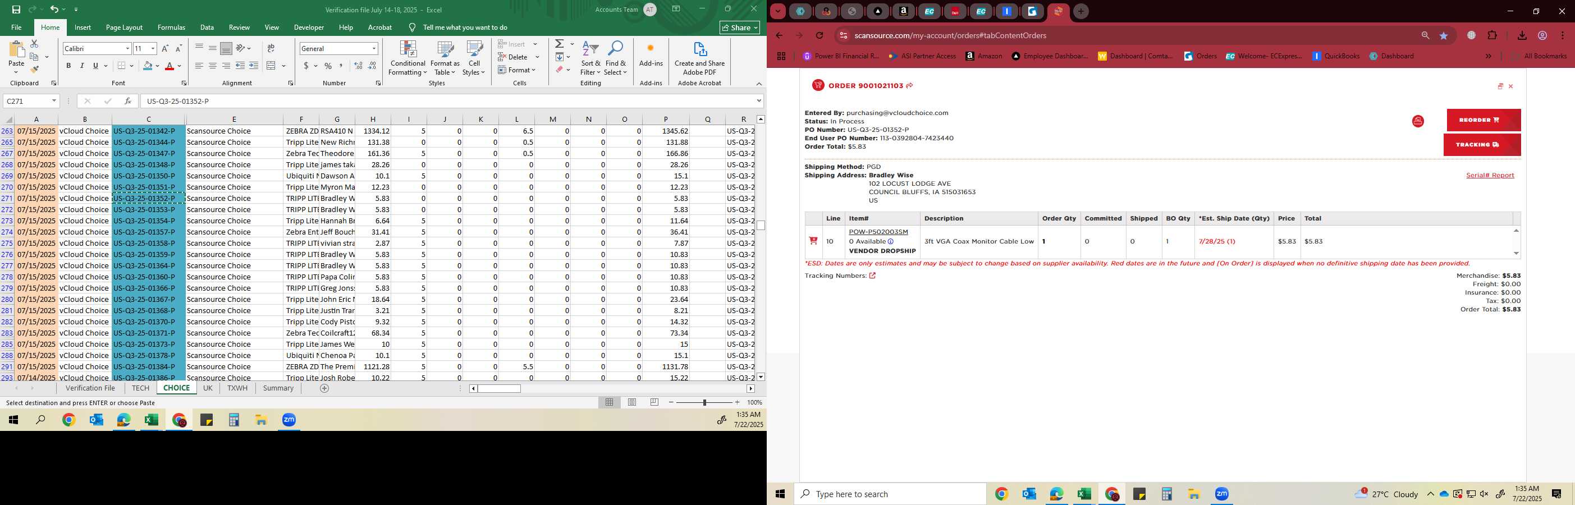
Task: Open QuickBooks bookmark
Action: 1336,56
